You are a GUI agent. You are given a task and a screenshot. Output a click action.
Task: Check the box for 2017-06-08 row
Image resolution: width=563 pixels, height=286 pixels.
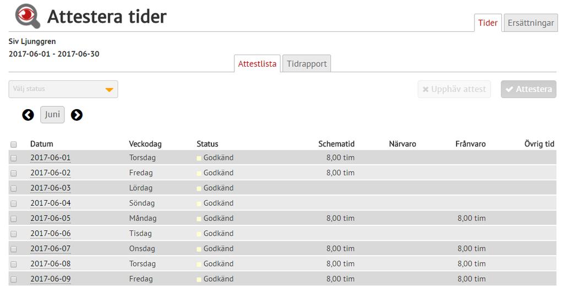pyautogui.click(x=14, y=264)
